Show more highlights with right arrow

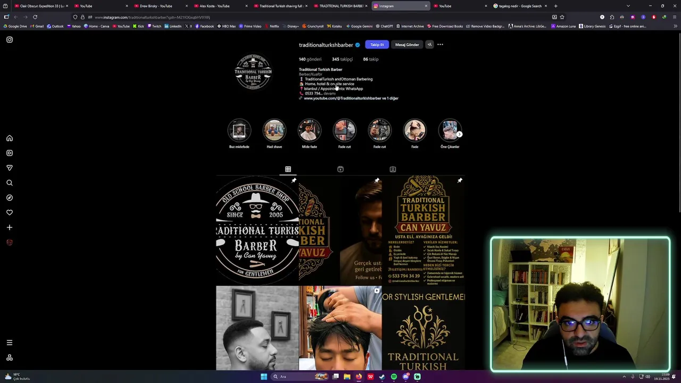[x=459, y=134]
